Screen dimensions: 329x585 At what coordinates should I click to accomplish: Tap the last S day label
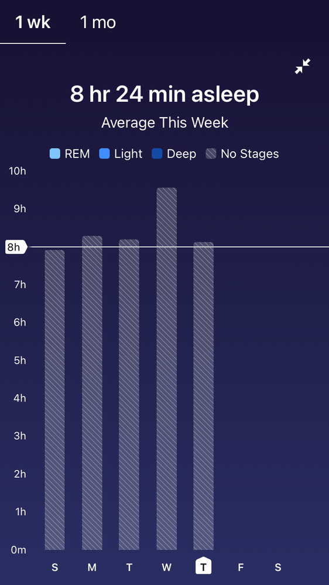tap(278, 568)
